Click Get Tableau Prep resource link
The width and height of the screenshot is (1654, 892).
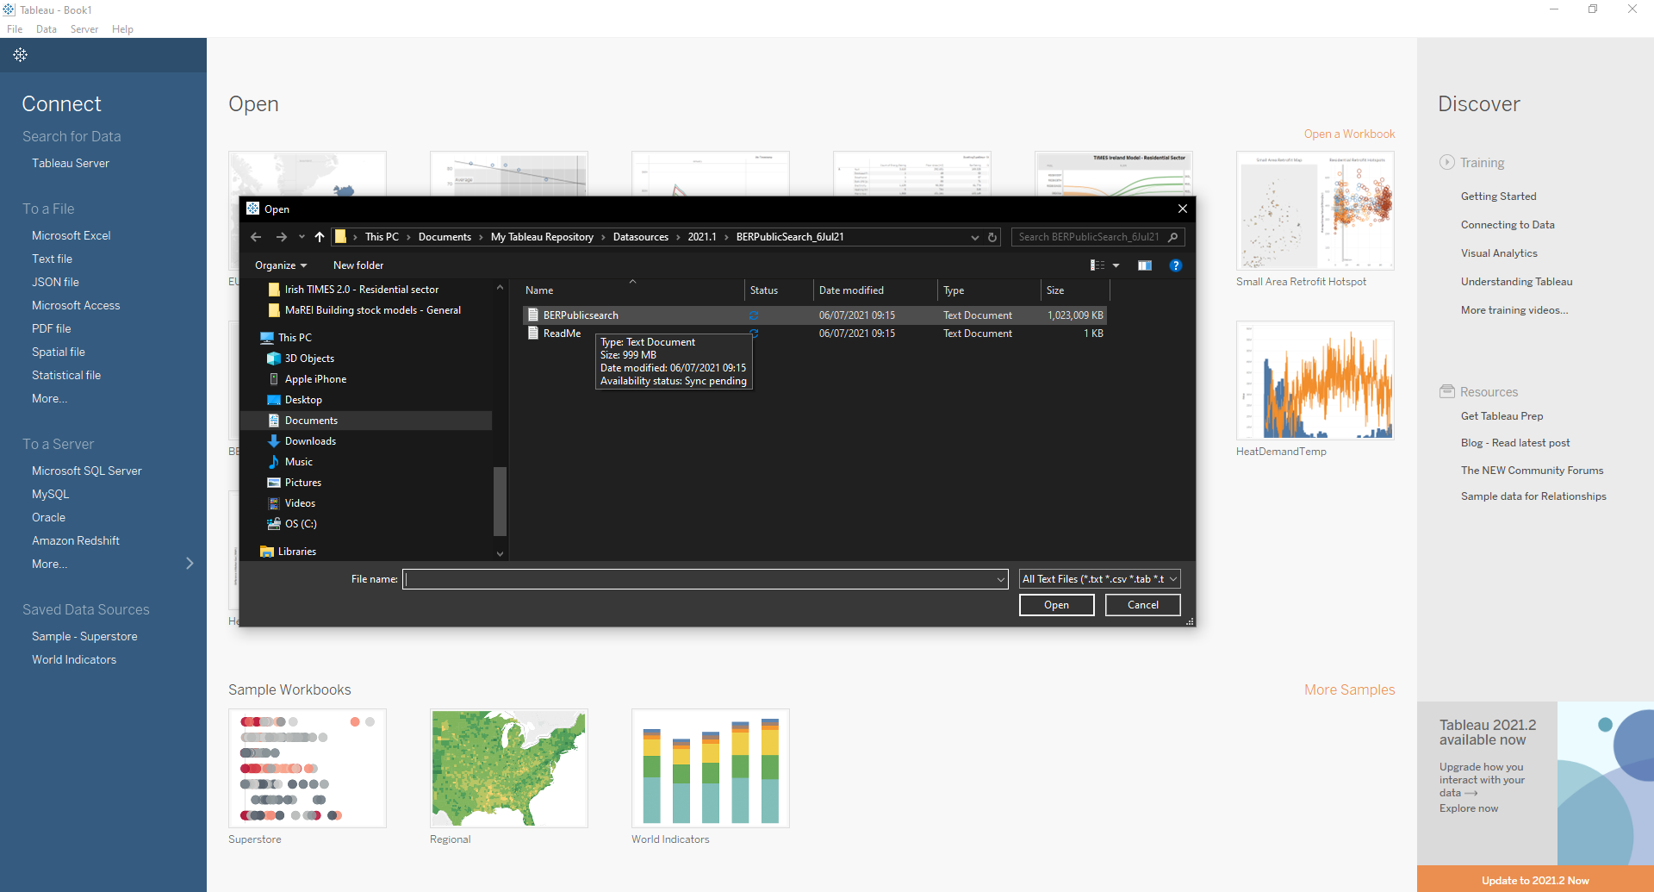point(1502,416)
